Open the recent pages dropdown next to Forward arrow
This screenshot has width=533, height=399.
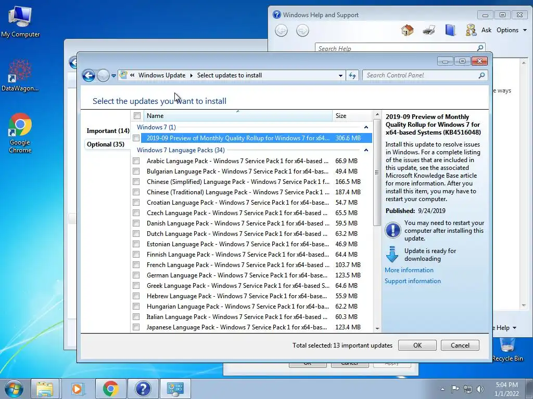(113, 76)
